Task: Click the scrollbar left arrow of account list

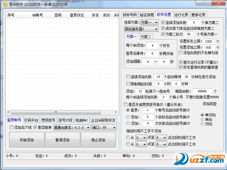Action: [8, 112]
